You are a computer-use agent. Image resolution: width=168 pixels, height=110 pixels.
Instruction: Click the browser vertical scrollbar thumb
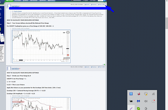(167, 23)
